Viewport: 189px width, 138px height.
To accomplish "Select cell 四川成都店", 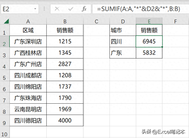I will (x=28, y=75).
